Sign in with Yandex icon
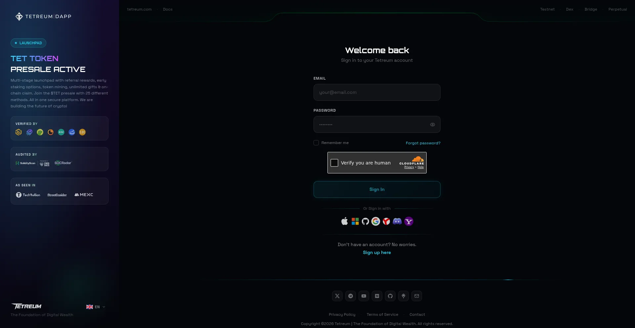 [386, 221]
